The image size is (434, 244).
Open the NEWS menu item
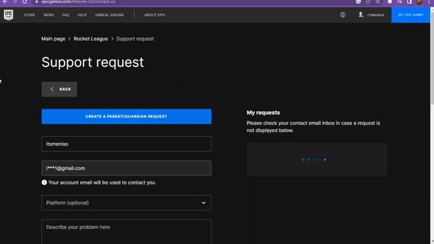[49, 15]
